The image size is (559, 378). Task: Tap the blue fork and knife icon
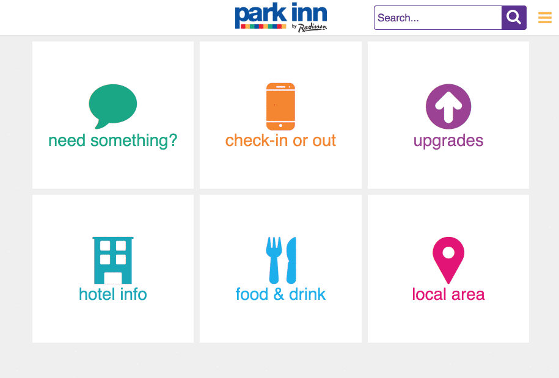pos(281,260)
